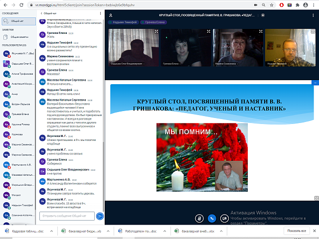Select Общий чат in messages section
This screenshot has height=239, width=319.
[19, 21]
